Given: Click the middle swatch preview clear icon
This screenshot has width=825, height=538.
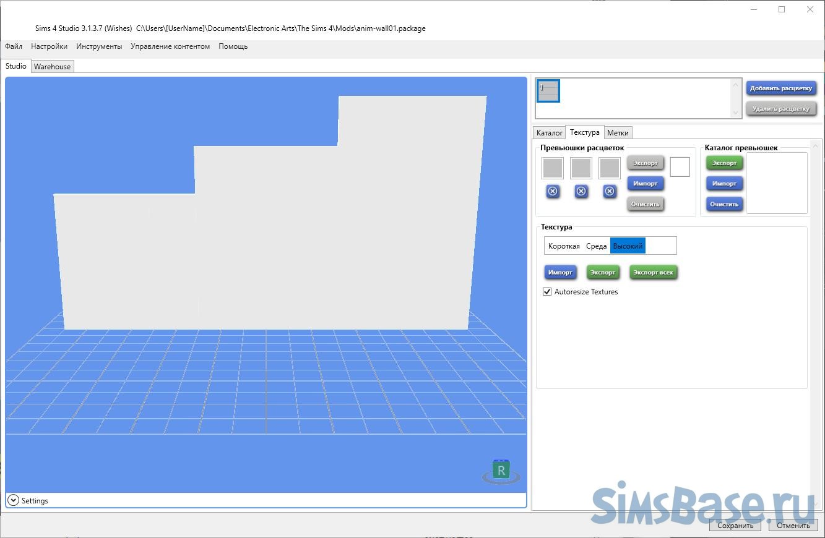Looking at the screenshot, I should [x=581, y=192].
